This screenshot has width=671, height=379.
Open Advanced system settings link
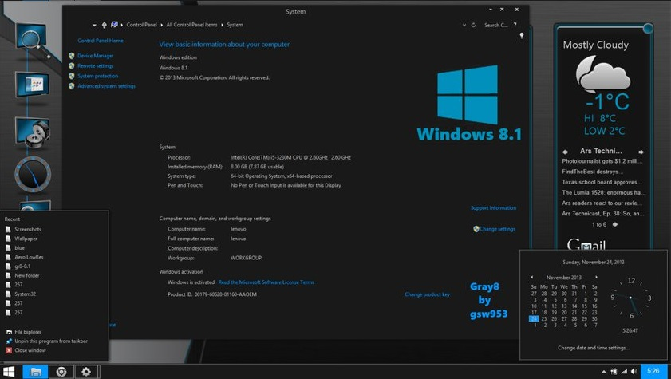[x=106, y=86]
